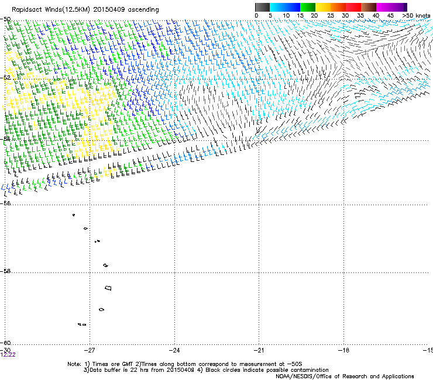Click the -56 latitude axis label
The image size is (433, 380).
5,203
